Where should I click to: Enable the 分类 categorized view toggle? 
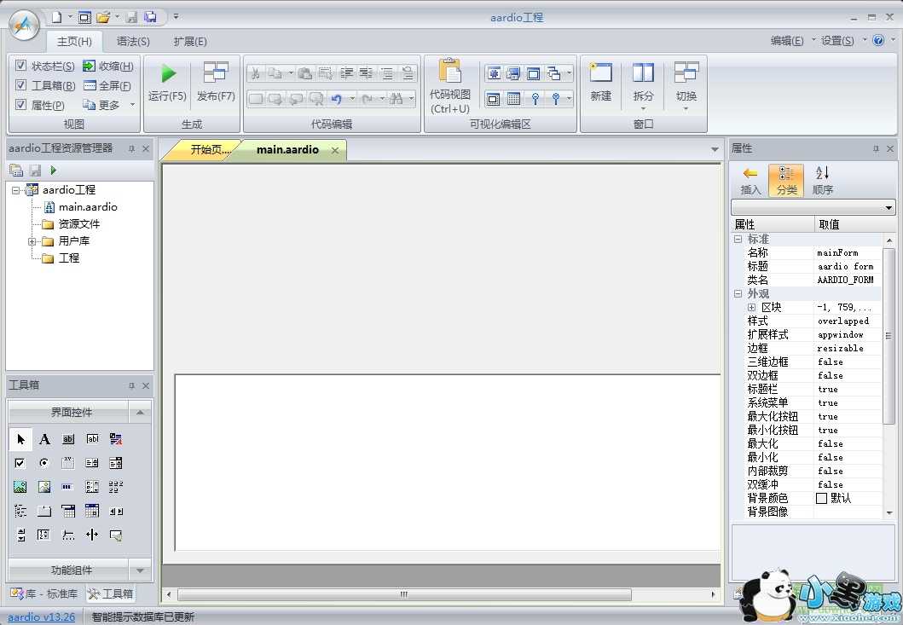click(x=786, y=180)
